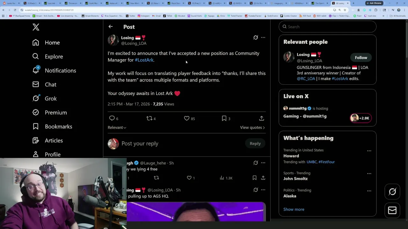Viewport: 408px width, 229px height.
Task: Click the reply icon showing 6 replies
Action: [x=112, y=118]
